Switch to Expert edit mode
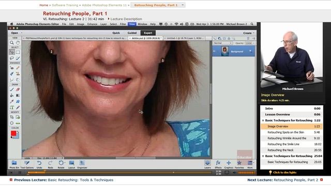331x186 pixels. (148, 33)
